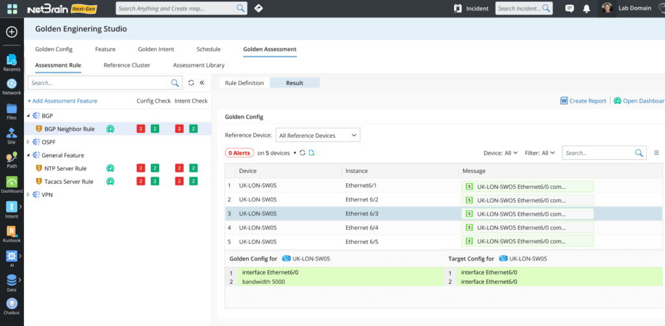
Task: Open Dashboard in the sidebar
Action: point(12,185)
